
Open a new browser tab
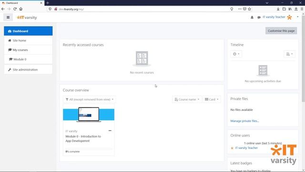pyautogui.click(x=48, y=3)
